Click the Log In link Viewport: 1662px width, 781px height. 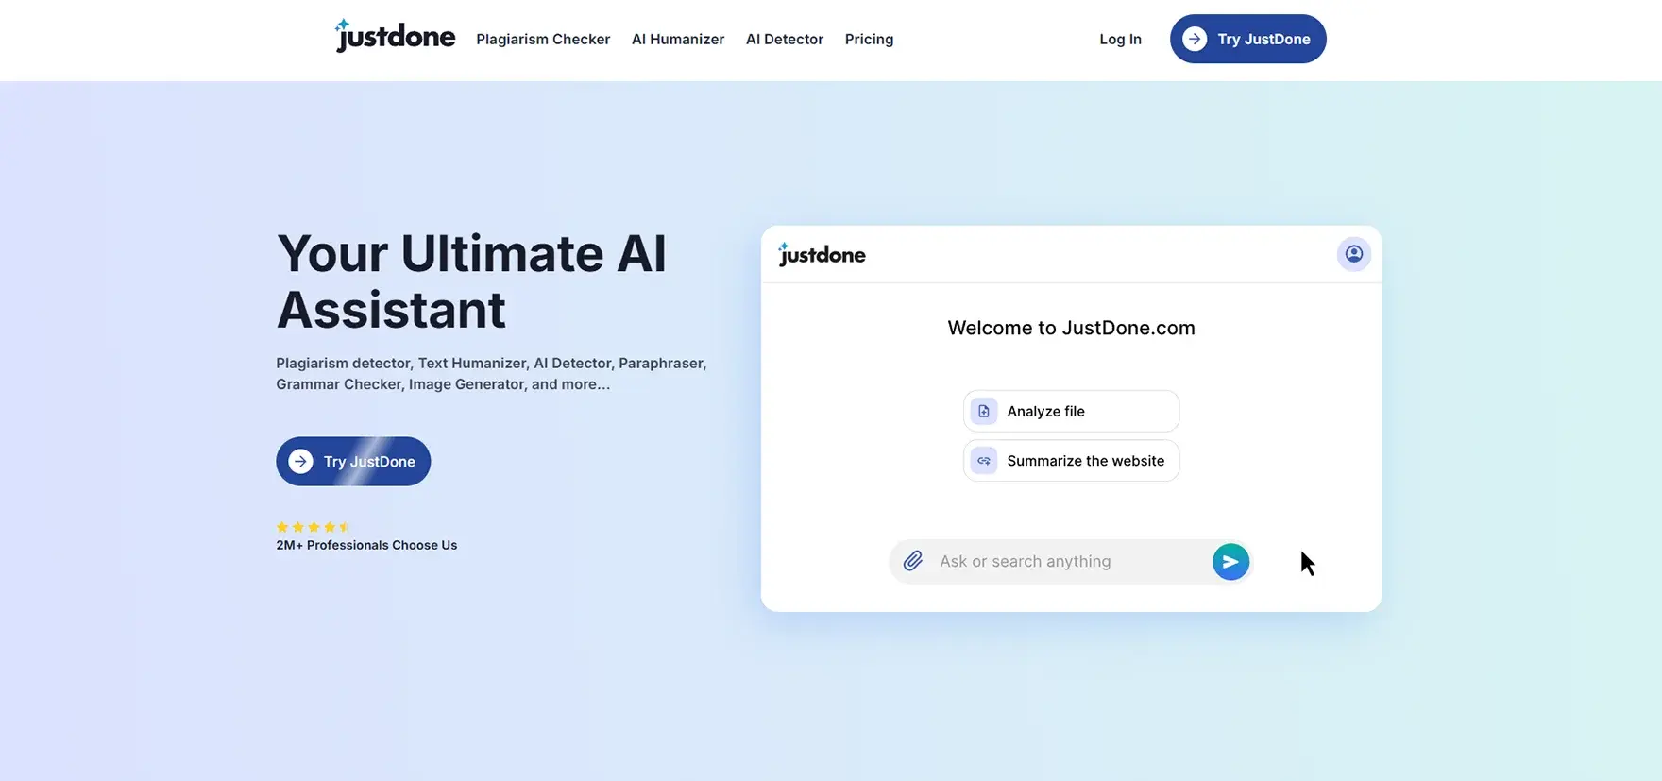(1120, 40)
